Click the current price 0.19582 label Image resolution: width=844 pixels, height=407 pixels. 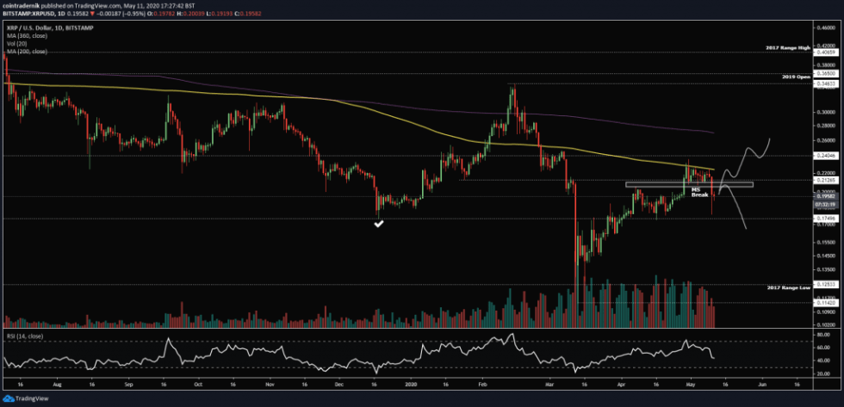[x=824, y=196]
